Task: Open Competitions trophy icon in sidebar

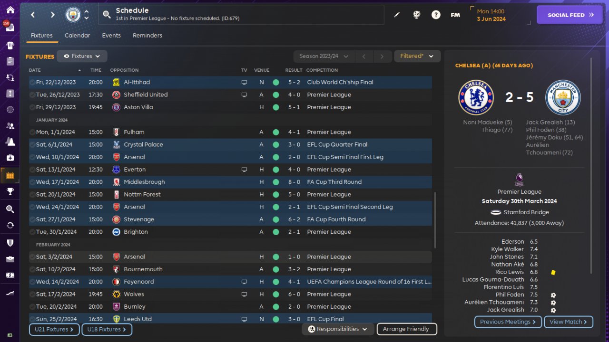Action: [x=10, y=191]
